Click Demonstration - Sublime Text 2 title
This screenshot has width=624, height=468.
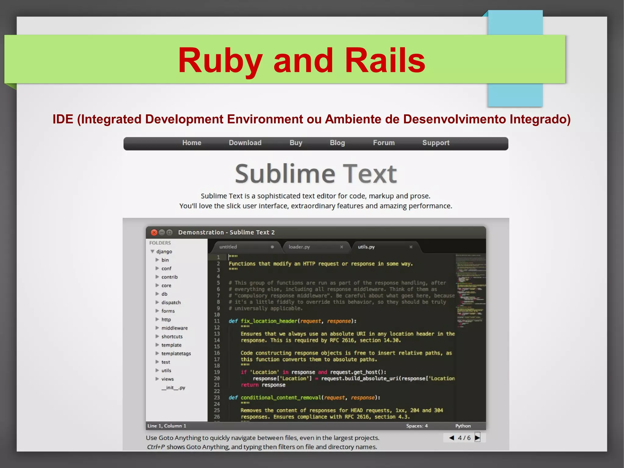(226, 232)
